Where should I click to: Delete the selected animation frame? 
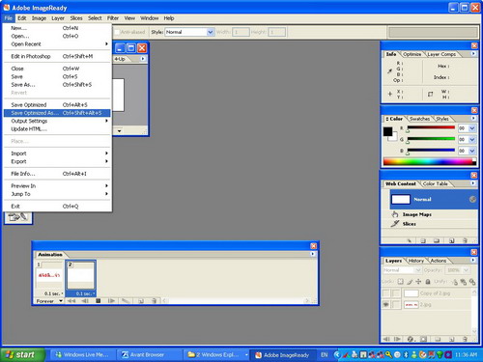(x=155, y=301)
